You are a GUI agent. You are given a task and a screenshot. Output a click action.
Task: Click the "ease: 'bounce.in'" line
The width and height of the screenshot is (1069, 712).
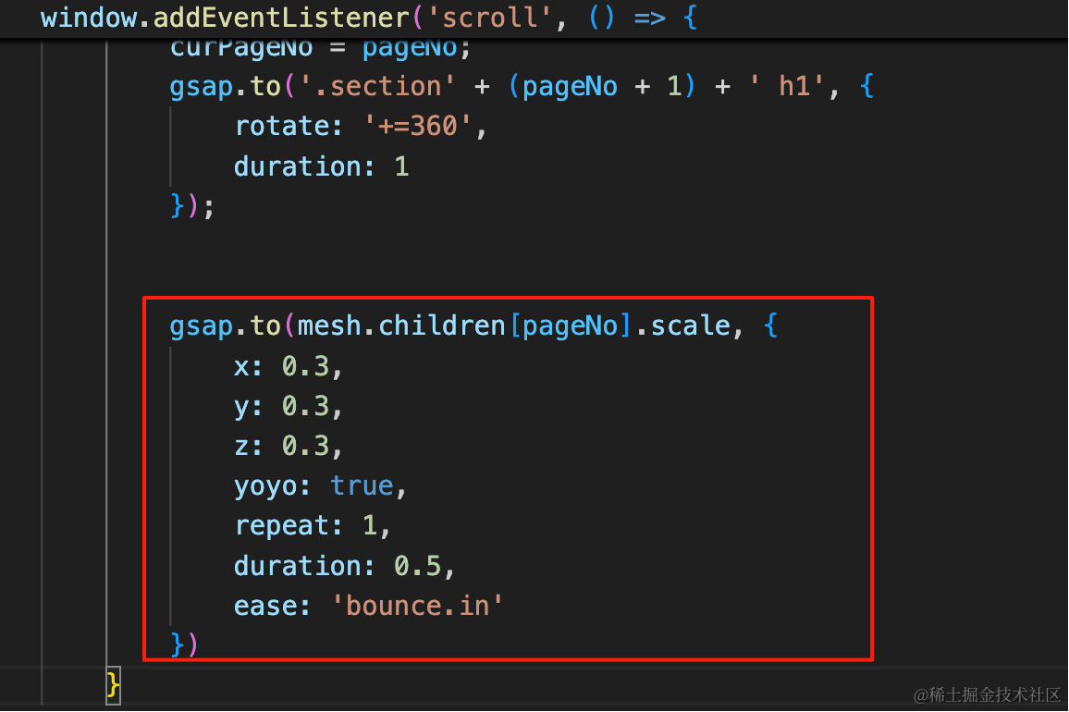tap(368, 606)
